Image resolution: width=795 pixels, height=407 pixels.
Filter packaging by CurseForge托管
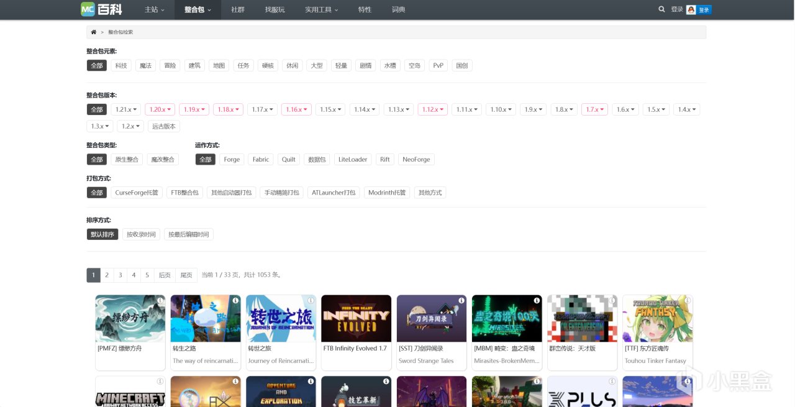click(137, 193)
